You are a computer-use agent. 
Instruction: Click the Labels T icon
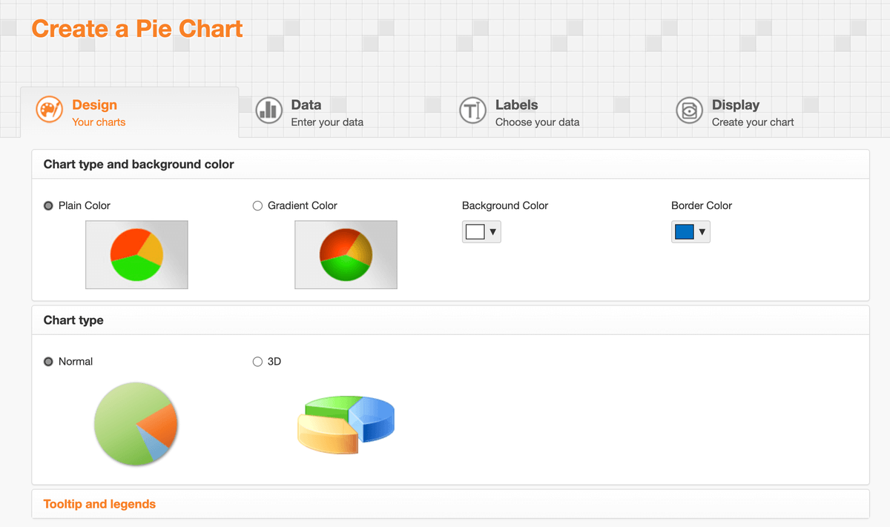coord(472,110)
